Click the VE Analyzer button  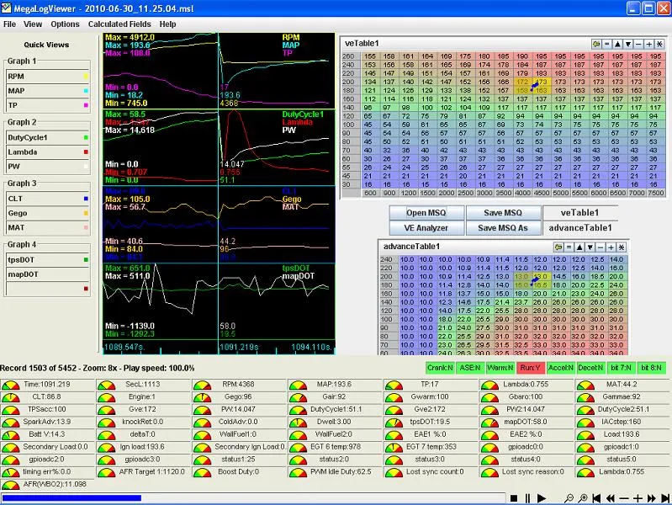click(x=427, y=228)
